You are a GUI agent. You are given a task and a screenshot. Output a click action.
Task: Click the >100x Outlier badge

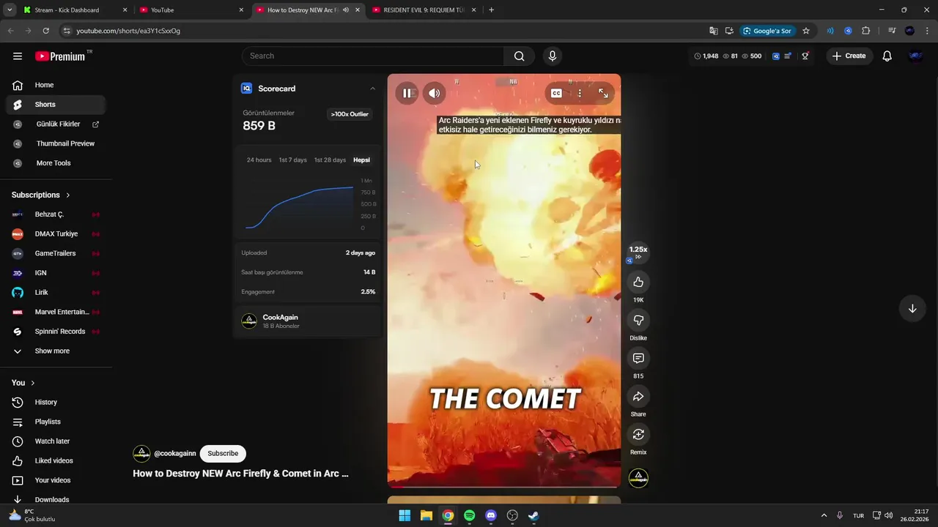(350, 114)
